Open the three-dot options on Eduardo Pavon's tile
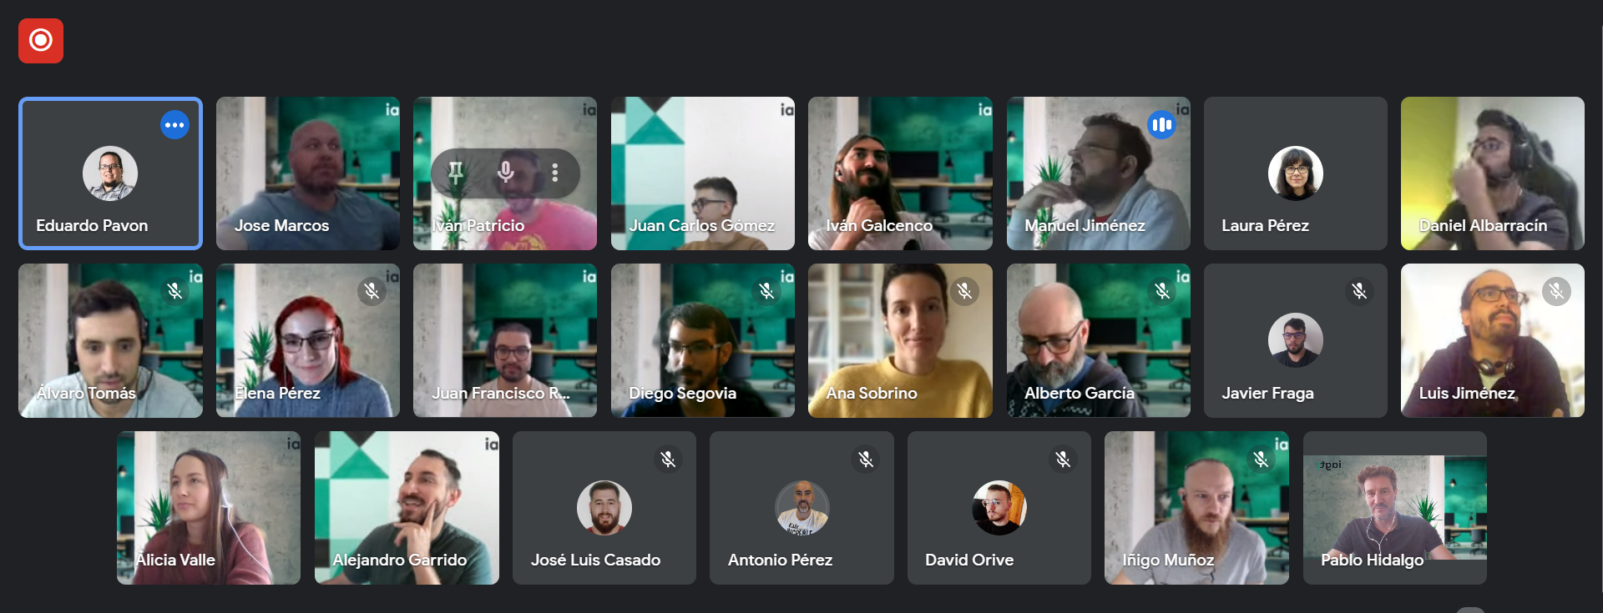1603x613 pixels. point(174,125)
